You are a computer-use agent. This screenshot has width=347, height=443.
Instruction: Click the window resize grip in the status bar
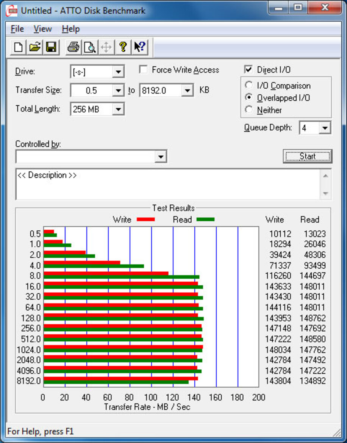point(336,432)
